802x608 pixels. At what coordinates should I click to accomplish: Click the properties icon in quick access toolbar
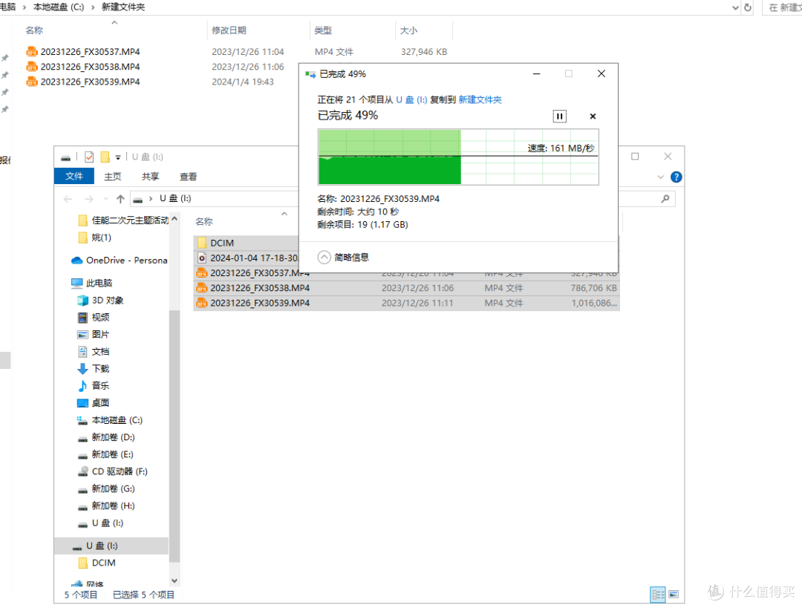point(89,157)
